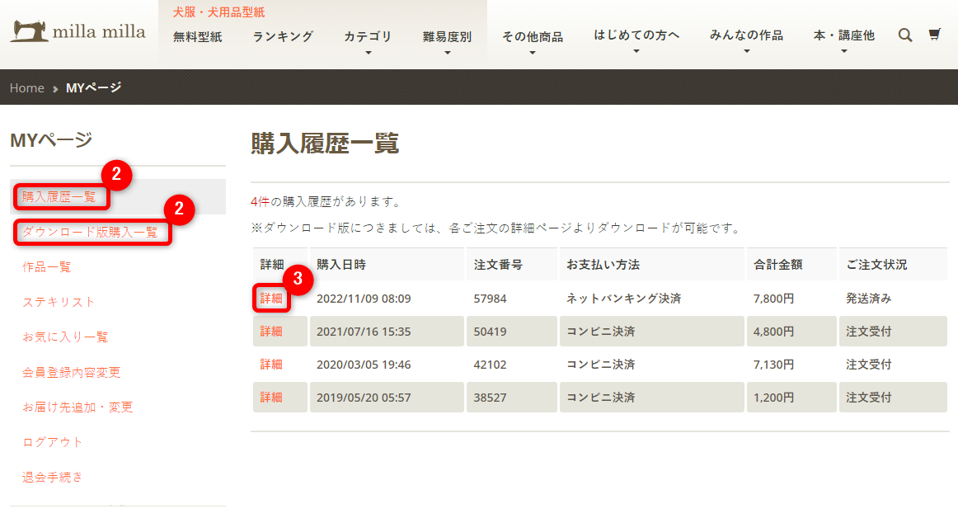Open 詳細 for order 57984

270,299
